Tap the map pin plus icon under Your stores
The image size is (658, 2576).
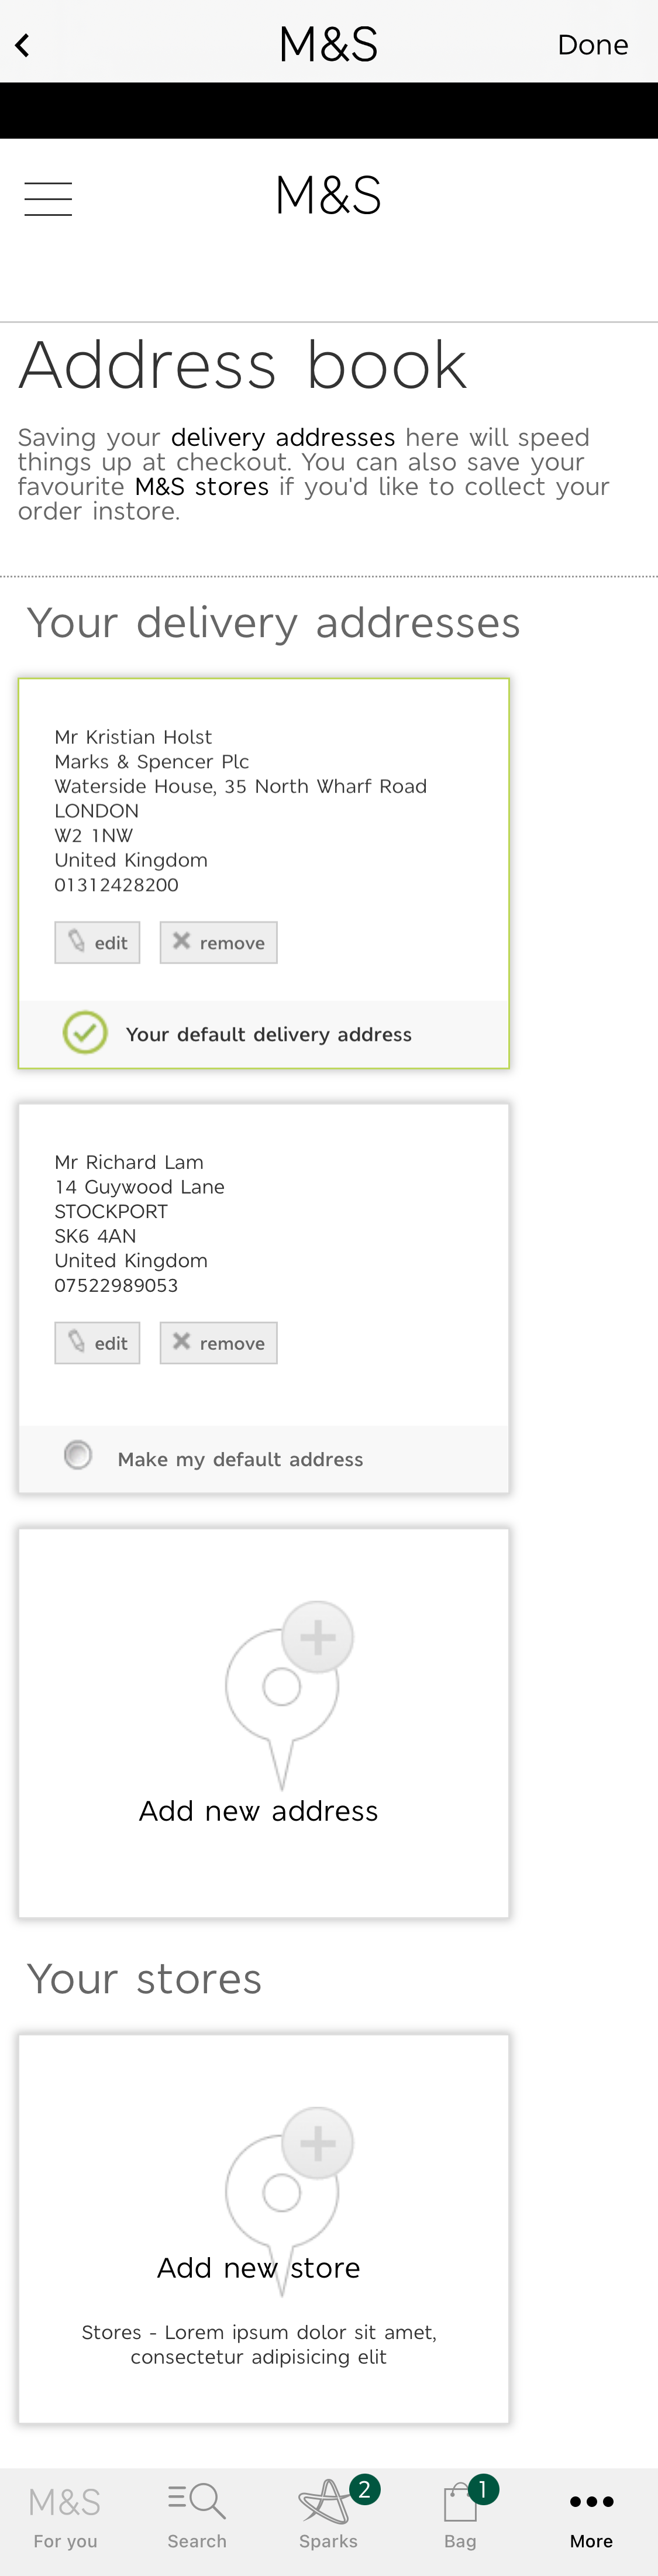pyautogui.click(x=283, y=2186)
